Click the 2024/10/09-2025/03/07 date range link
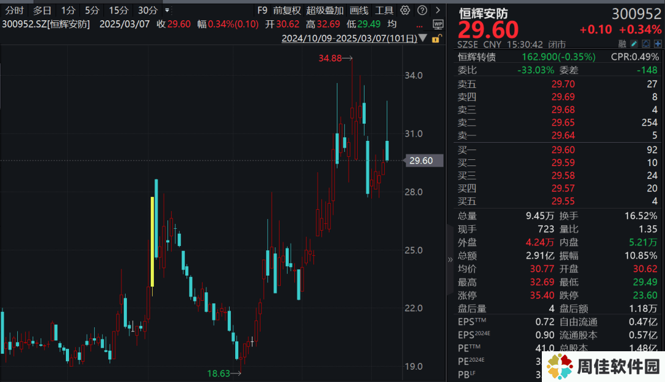The width and height of the screenshot is (665, 382). pyautogui.click(x=350, y=38)
